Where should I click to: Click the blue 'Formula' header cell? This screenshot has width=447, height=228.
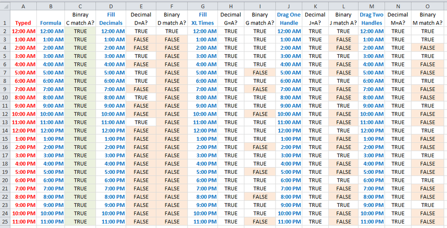point(51,19)
